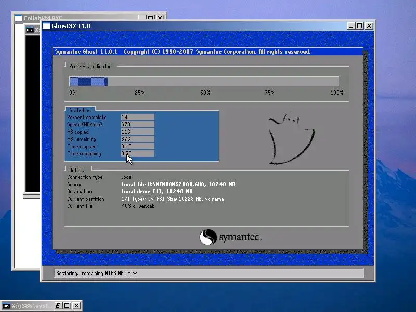The width and height of the screenshot is (416, 312).
Task: Close the CollabVM PXE window
Action: click(x=160, y=18)
